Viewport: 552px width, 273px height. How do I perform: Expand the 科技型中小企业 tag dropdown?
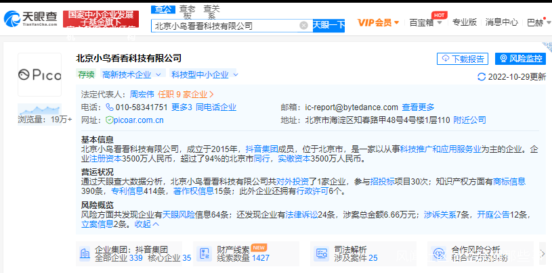click(x=205, y=75)
